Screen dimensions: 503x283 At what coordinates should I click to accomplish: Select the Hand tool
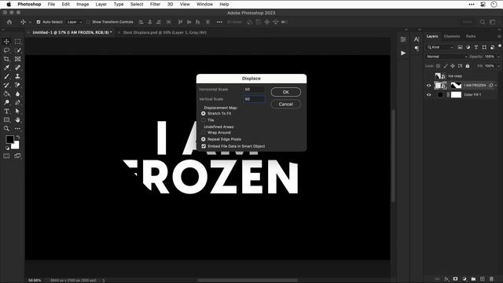pos(17,119)
